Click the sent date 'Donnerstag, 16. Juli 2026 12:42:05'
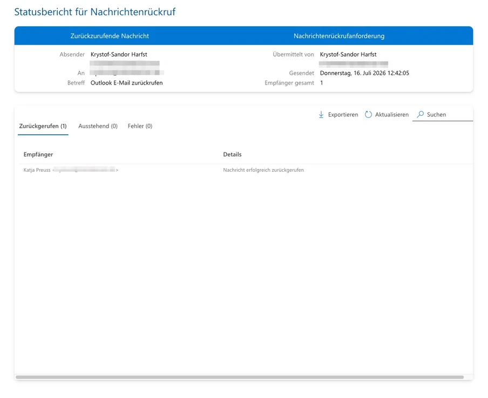 364,73
